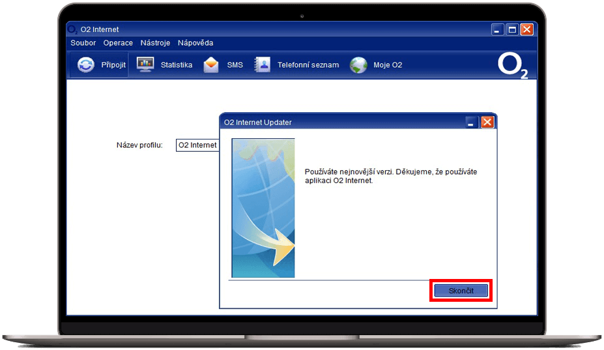Open the Telefonní seznam contacts icon
Screen dimensions: 604x350
click(x=262, y=65)
